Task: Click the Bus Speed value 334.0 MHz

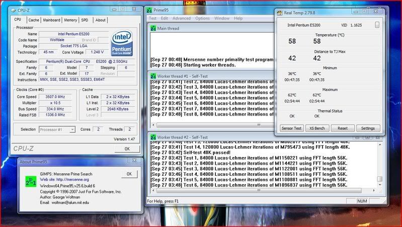Action: (55, 109)
